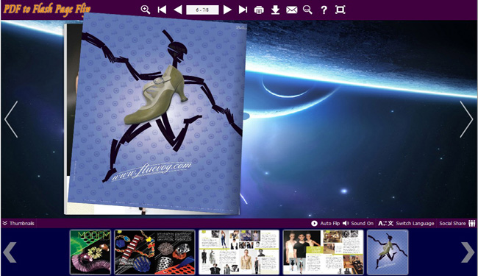Jump to the last page

(x=243, y=10)
